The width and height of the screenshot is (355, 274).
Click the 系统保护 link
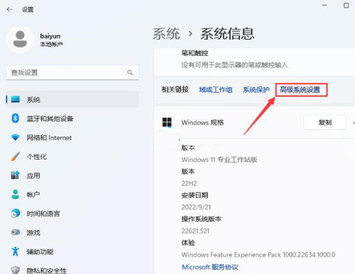pos(256,90)
